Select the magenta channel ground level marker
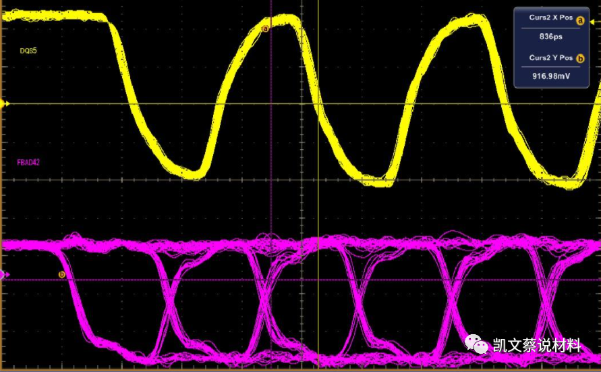601x372 pixels. coord(5,275)
